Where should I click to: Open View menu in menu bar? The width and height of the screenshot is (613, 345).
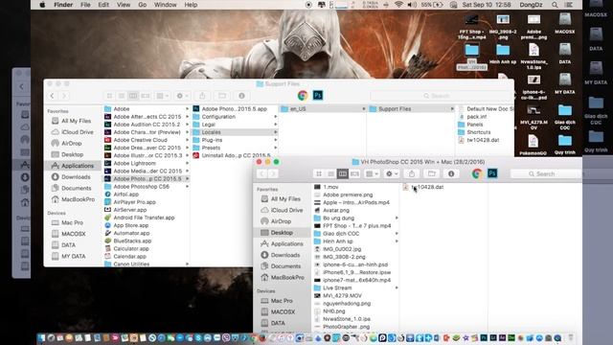point(124,5)
